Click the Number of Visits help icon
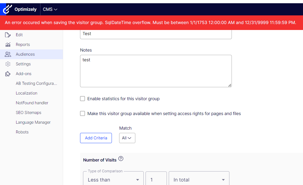303x185 pixels. coord(121,159)
